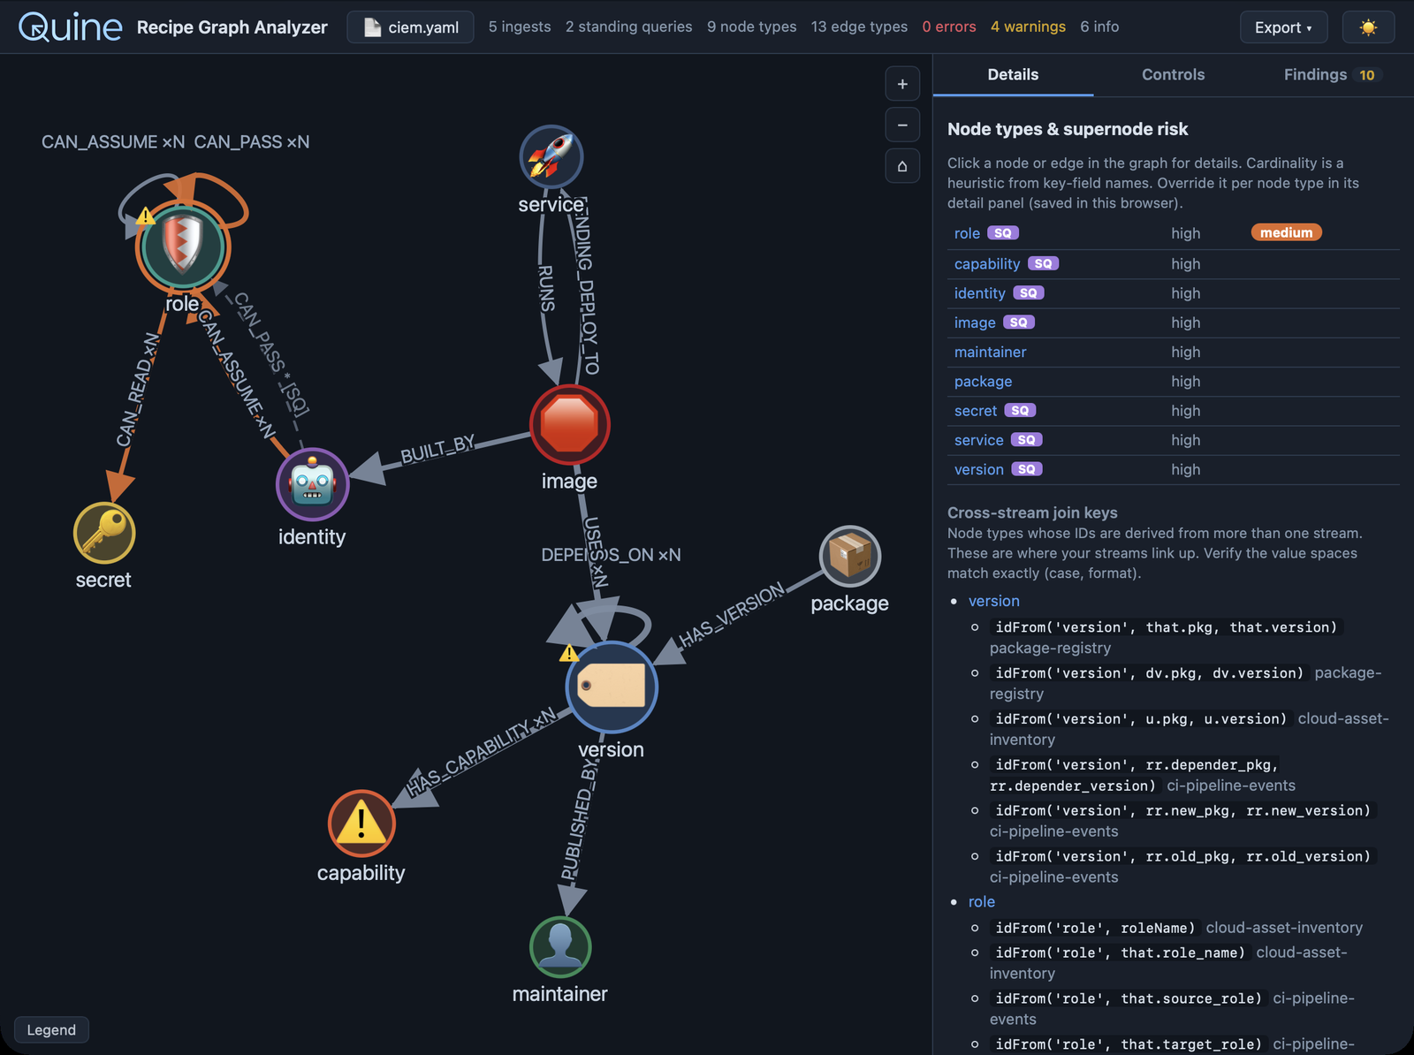1414x1055 pixels.
Task: Select the PUBLISHED_BY edge label
Action: pos(579,822)
